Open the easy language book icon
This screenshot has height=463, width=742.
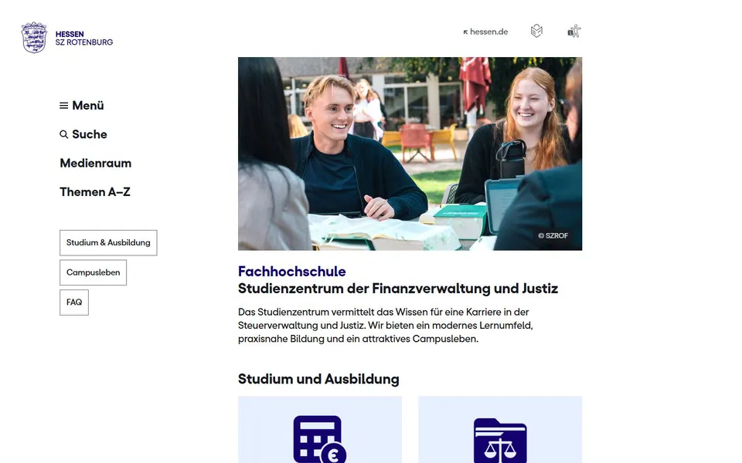click(536, 31)
